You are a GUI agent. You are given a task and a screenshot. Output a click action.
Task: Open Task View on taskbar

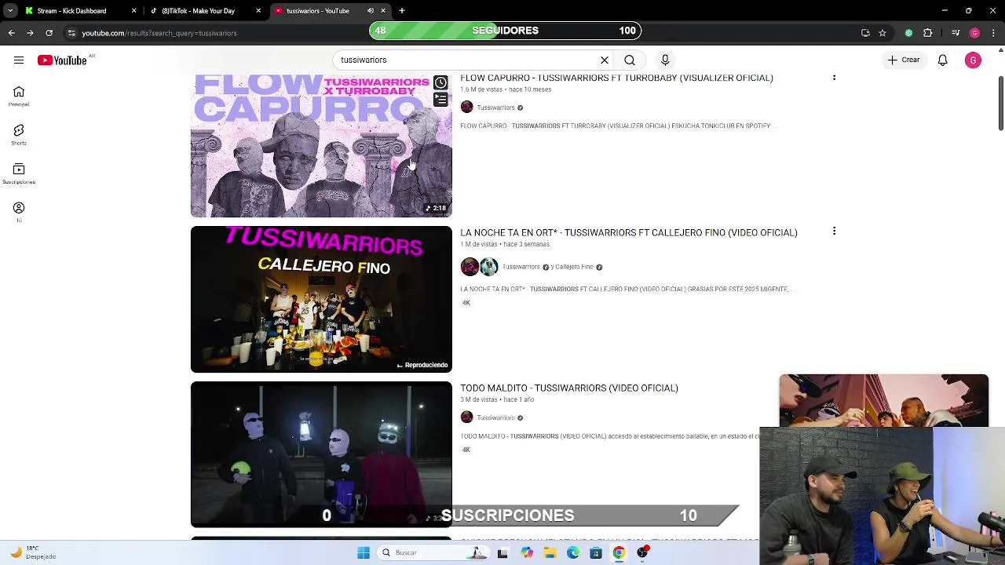502,552
